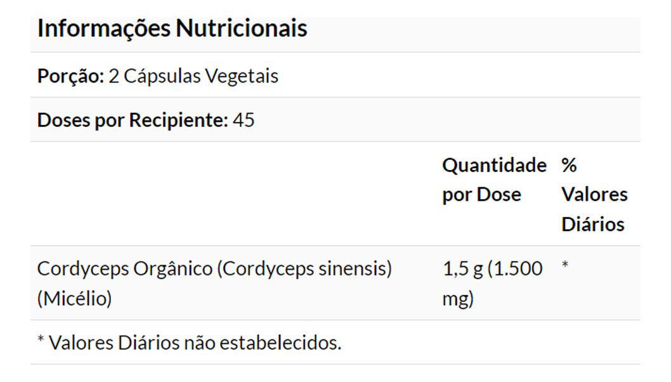Click the word 'Quantidade' in column header
The height and width of the screenshot is (382, 671).
pos(494,165)
